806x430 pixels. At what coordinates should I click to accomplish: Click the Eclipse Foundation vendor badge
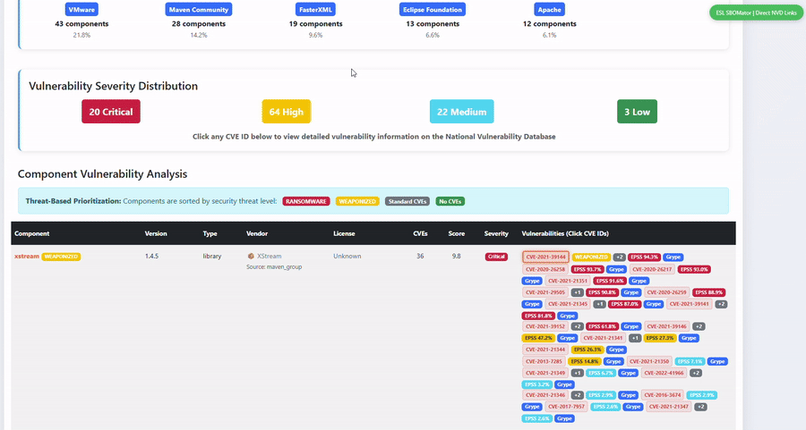pyautogui.click(x=433, y=9)
